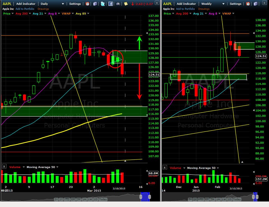
Task: Remove the Volume indicator panel on Daily chart
Action: (4, 166)
